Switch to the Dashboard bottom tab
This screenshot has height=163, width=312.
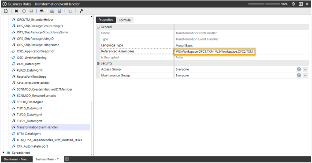click(x=16, y=159)
